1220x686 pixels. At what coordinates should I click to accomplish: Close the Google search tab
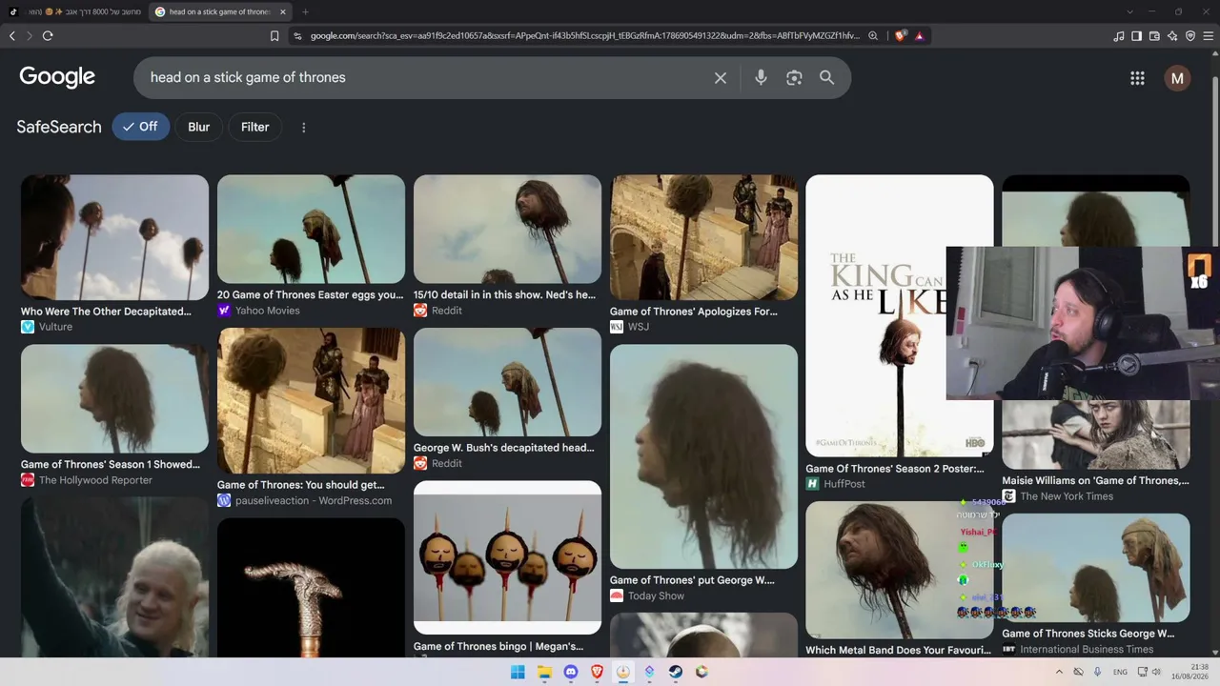(282, 12)
